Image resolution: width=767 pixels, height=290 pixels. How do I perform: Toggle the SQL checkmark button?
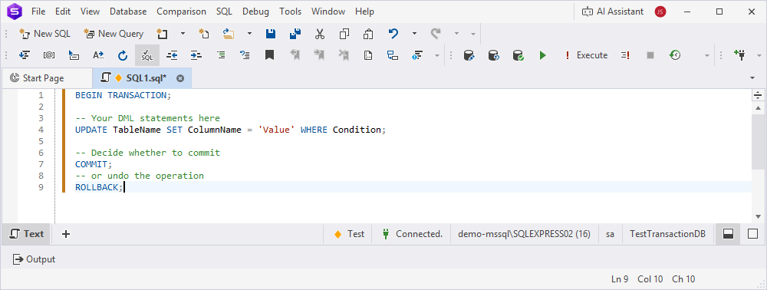[x=147, y=55]
